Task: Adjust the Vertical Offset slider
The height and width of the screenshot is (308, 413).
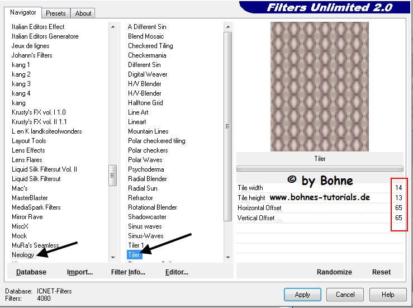Action: pos(313,218)
